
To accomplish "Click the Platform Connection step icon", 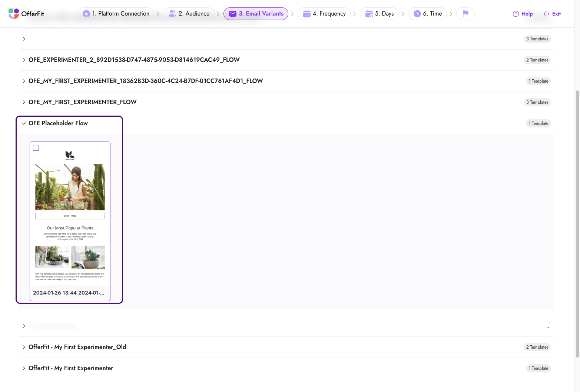I will [x=86, y=13].
